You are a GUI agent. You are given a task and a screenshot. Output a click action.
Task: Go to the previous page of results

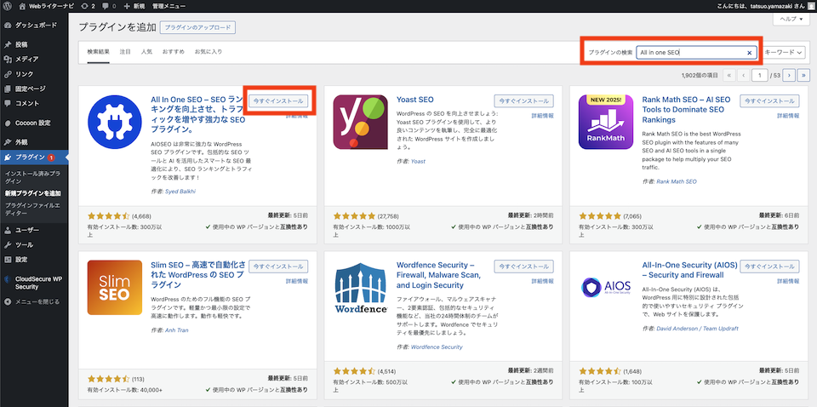point(744,76)
